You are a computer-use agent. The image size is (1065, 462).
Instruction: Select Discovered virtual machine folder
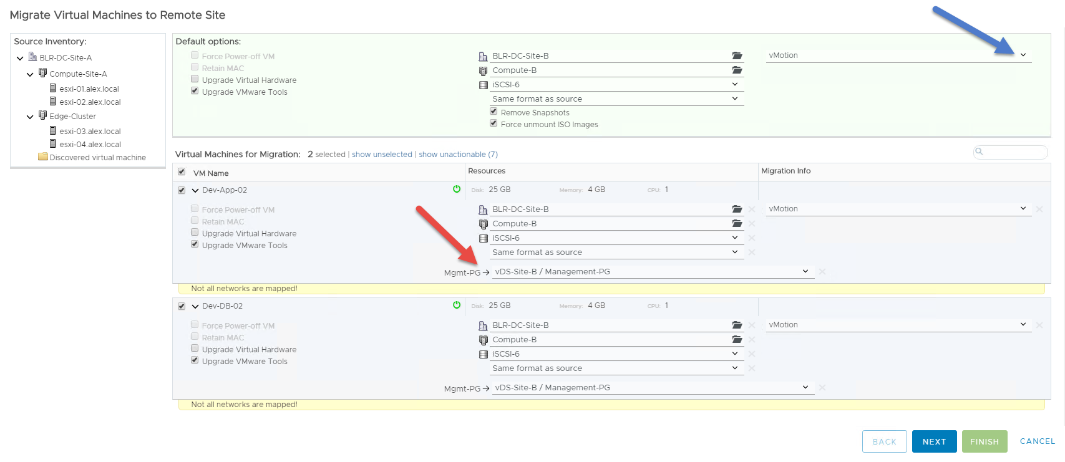pyautogui.click(x=97, y=158)
